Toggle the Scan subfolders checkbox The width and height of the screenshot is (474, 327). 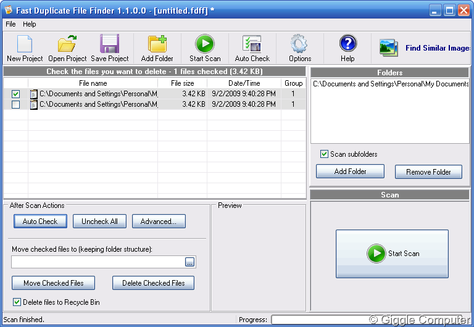pyautogui.click(x=324, y=154)
